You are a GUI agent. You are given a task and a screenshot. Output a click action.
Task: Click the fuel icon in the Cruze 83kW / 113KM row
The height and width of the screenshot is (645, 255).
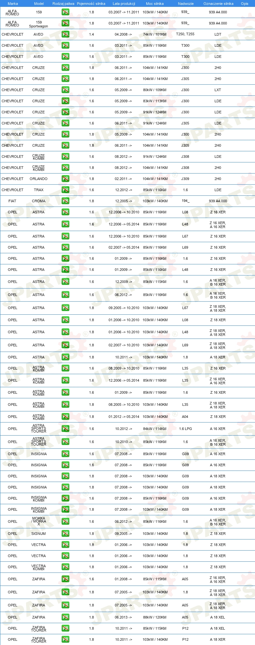(x=65, y=101)
